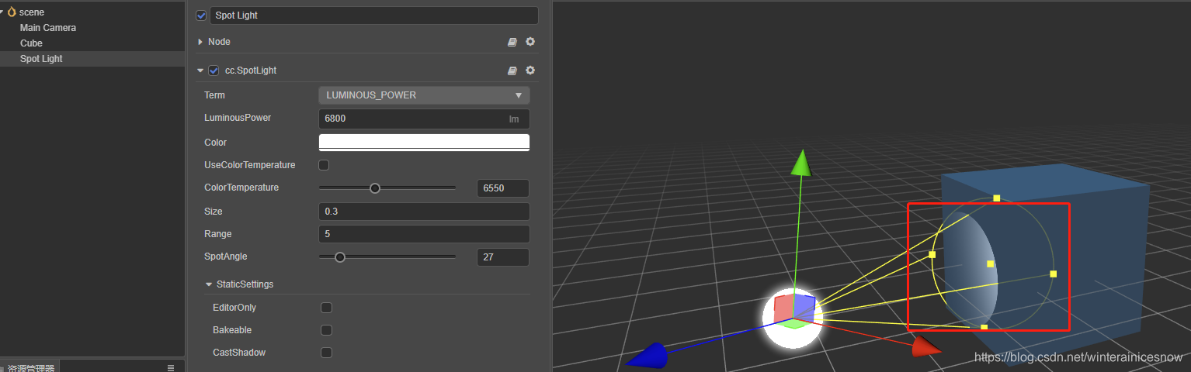Image resolution: width=1191 pixels, height=372 pixels.
Task: Expand the Node section
Action: tap(200, 42)
